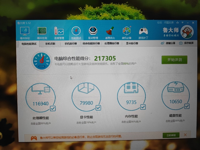Screen dimensions: 200x150
Task: Click 保存截屏 save screenshot link
Action: tap(189, 43)
